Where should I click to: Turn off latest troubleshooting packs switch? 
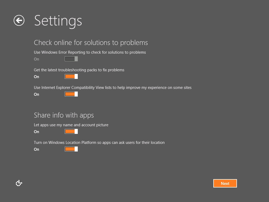[71, 77]
